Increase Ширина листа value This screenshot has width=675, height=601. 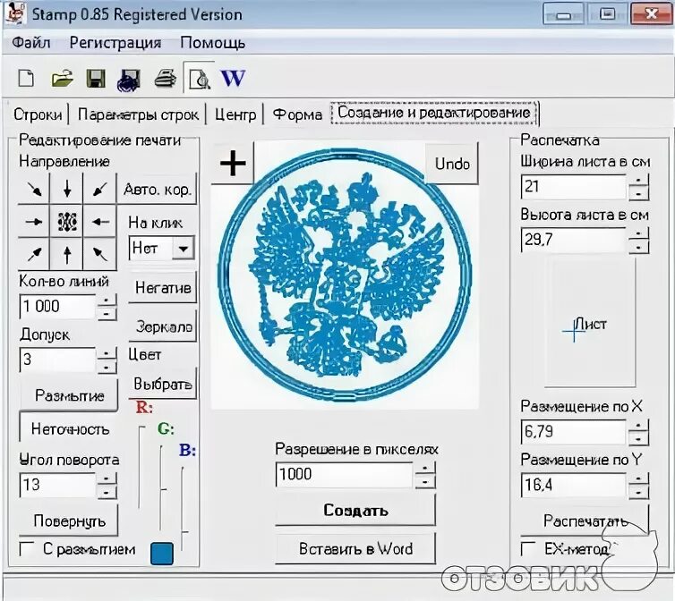point(638,180)
